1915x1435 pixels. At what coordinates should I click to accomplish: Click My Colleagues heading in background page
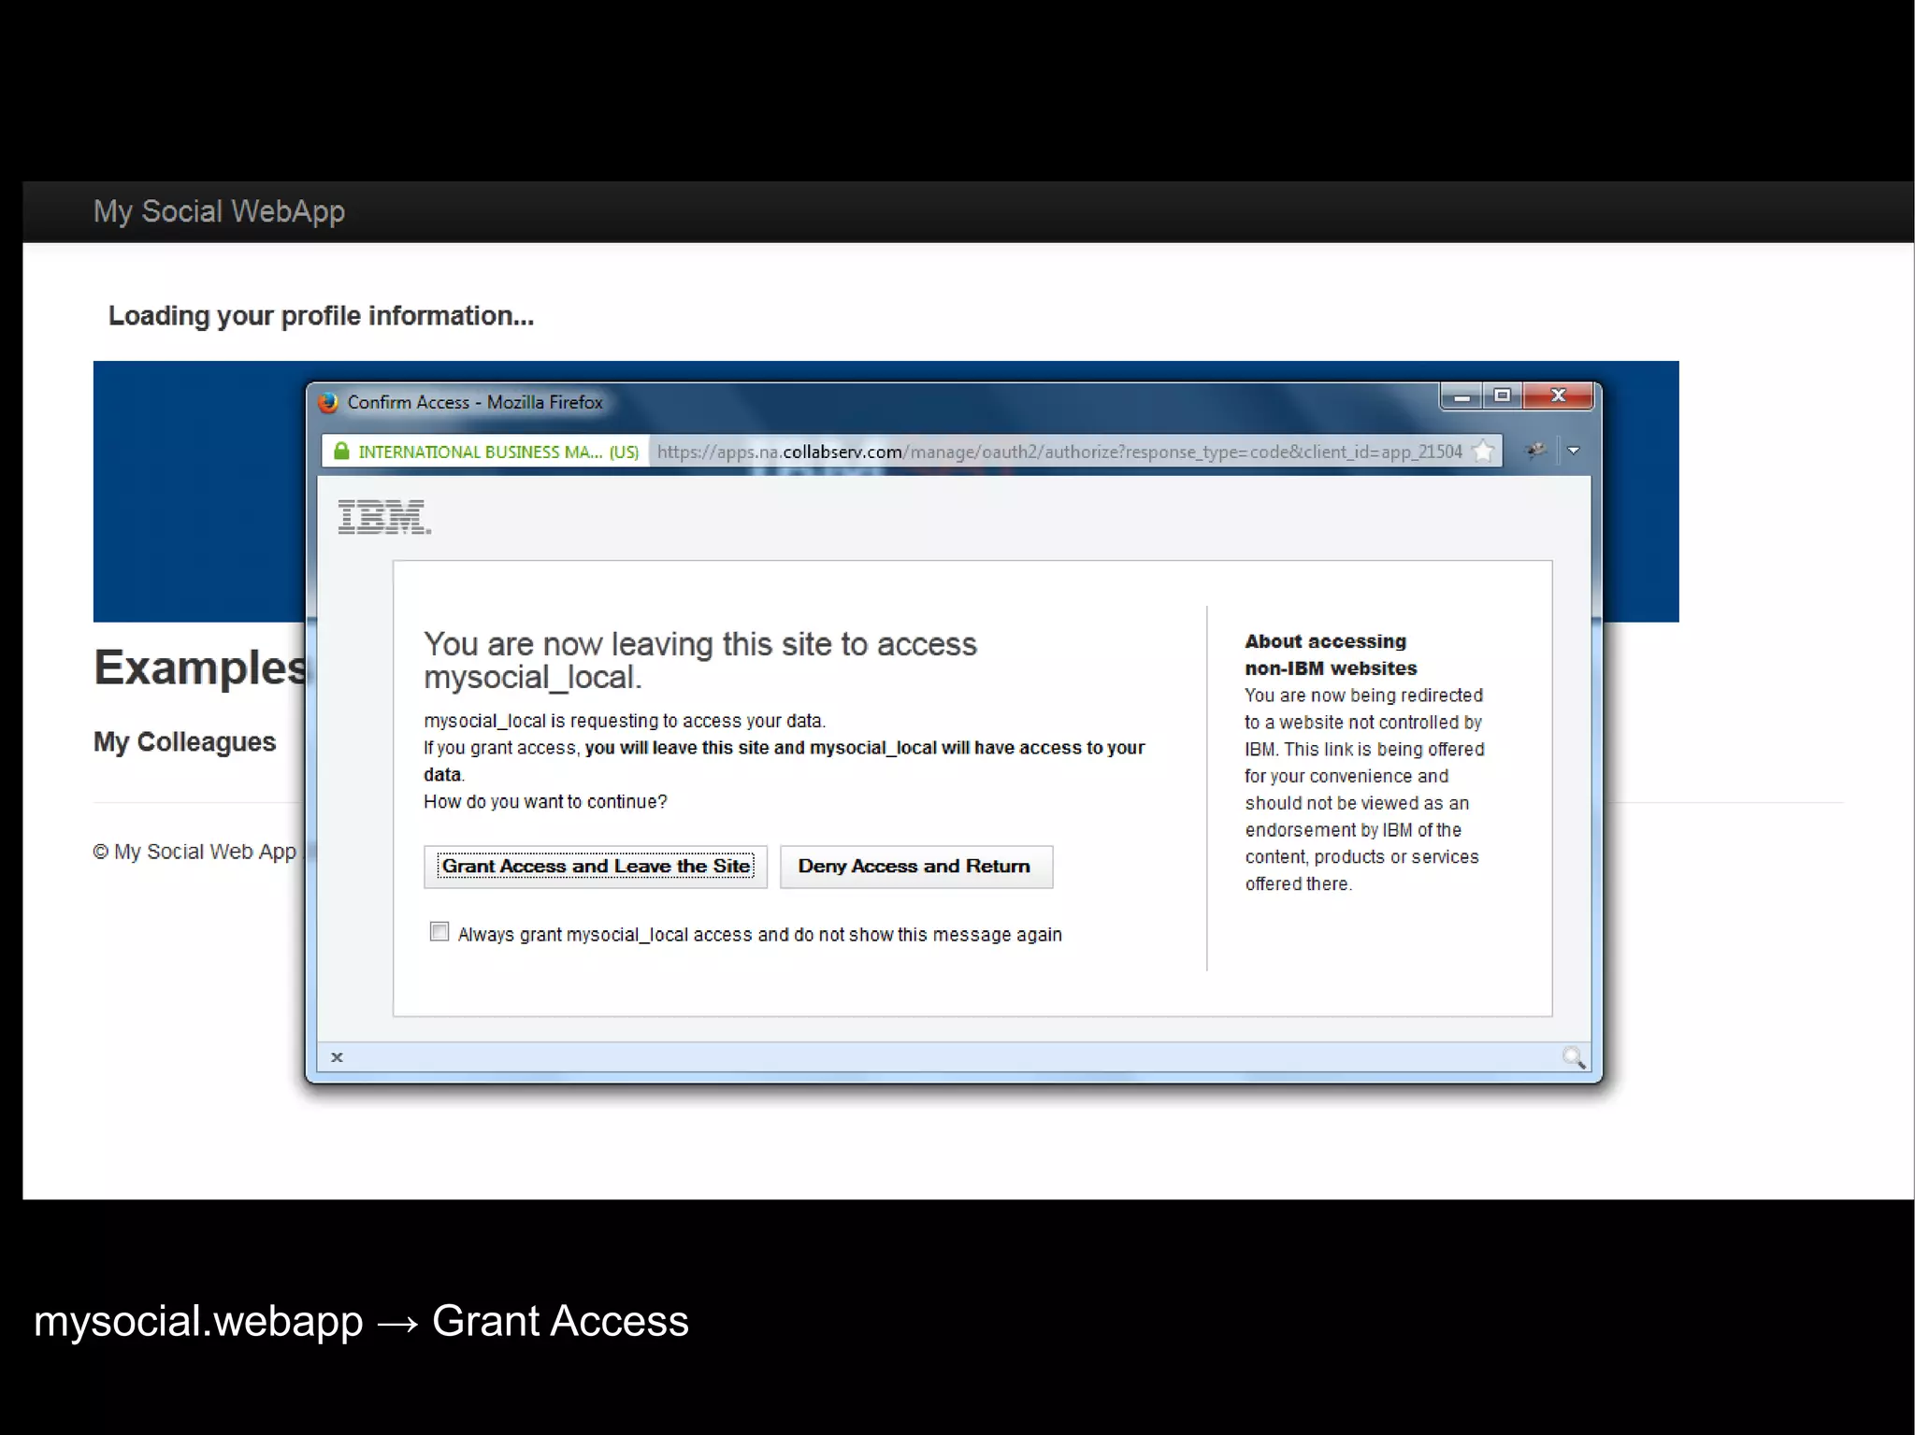point(184,742)
